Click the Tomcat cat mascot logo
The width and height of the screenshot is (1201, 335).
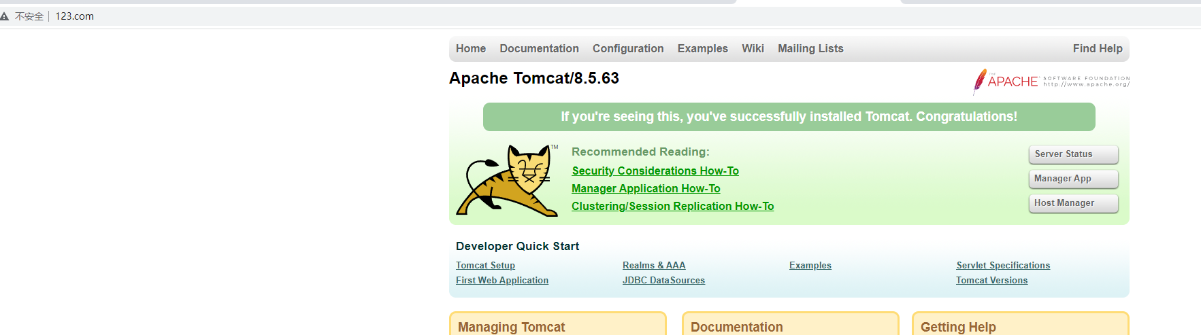pyautogui.click(x=507, y=181)
